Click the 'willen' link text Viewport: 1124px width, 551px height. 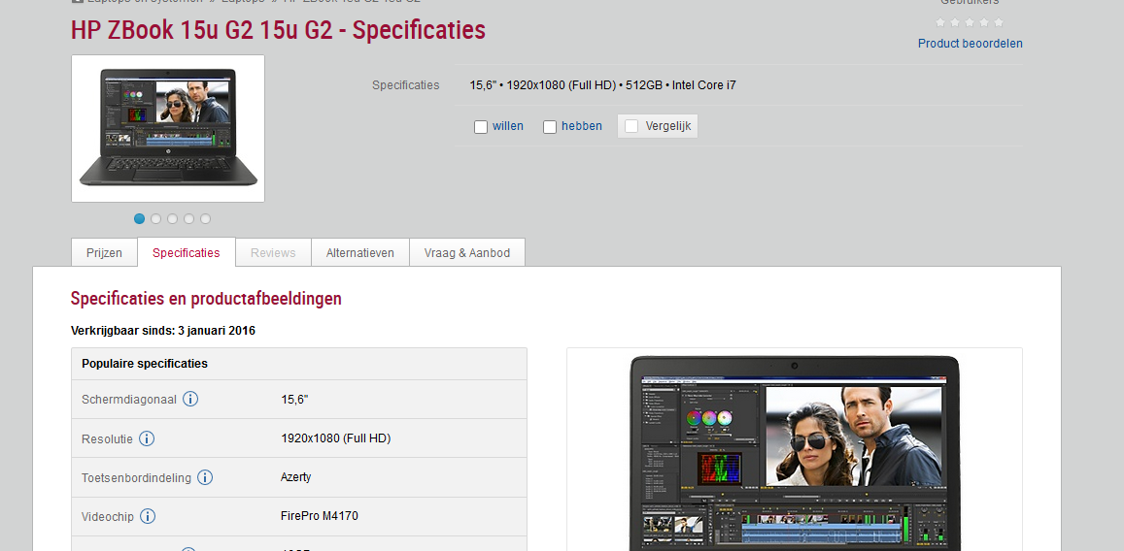click(507, 126)
